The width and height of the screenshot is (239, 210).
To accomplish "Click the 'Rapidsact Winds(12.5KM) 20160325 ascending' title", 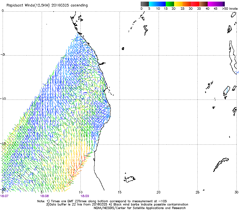I will [x=47, y=5].
